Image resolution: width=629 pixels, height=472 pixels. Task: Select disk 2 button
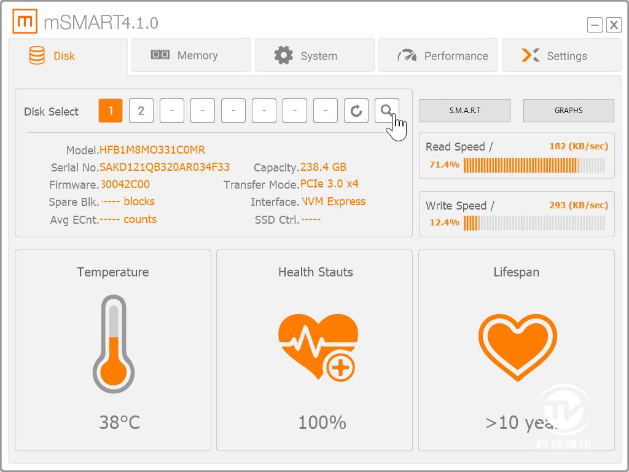[x=141, y=111]
